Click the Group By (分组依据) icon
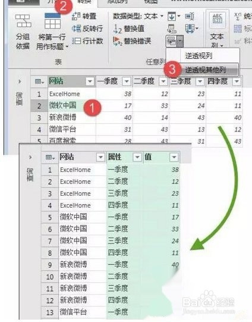 [23, 21]
